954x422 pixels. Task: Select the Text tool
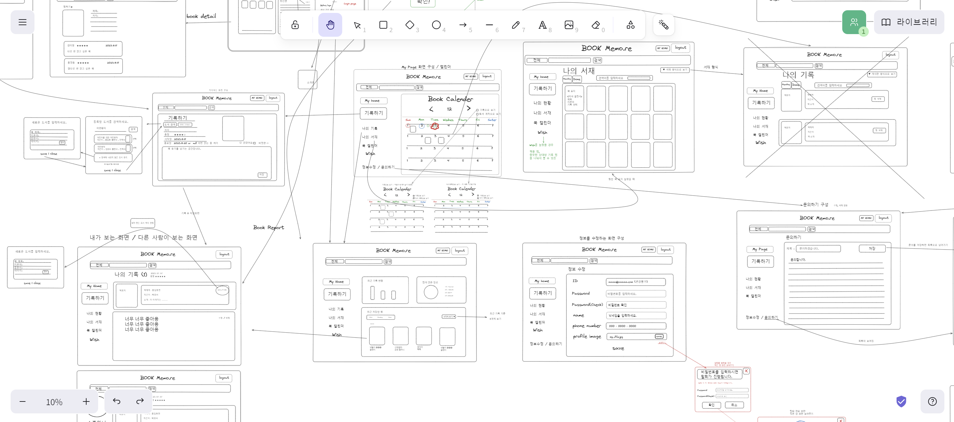pos(542,25)
